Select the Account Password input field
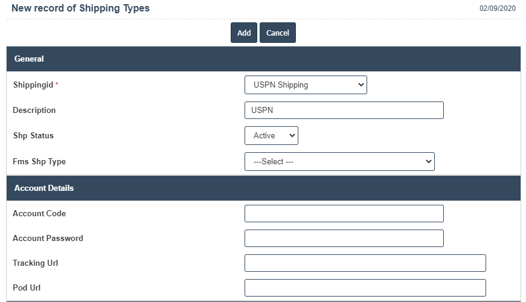This screenshot has width=526, height=302. point(344,239)
